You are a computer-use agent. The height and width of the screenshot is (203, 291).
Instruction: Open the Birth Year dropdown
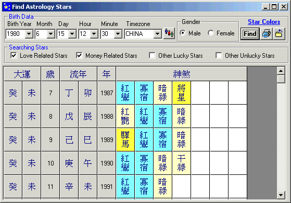tap(29, 34)
